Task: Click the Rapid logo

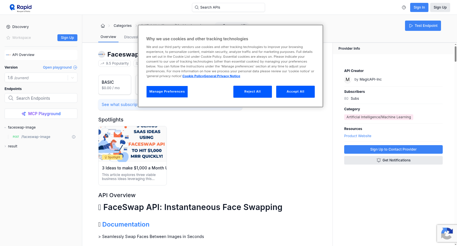Action: click(x=21, y=8)
